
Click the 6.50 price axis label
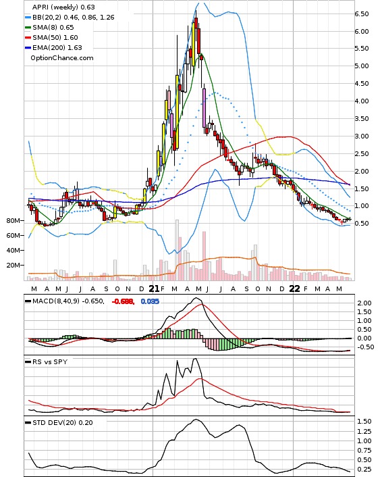(x=361, y=14)
